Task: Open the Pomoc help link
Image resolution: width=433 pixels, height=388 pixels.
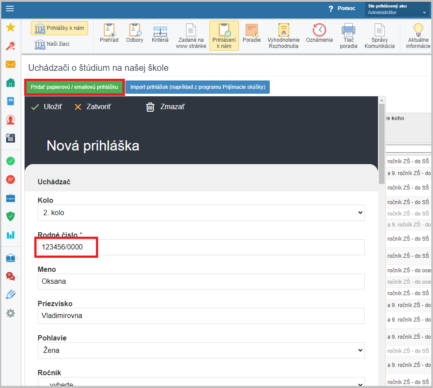Action: point(342,8)
